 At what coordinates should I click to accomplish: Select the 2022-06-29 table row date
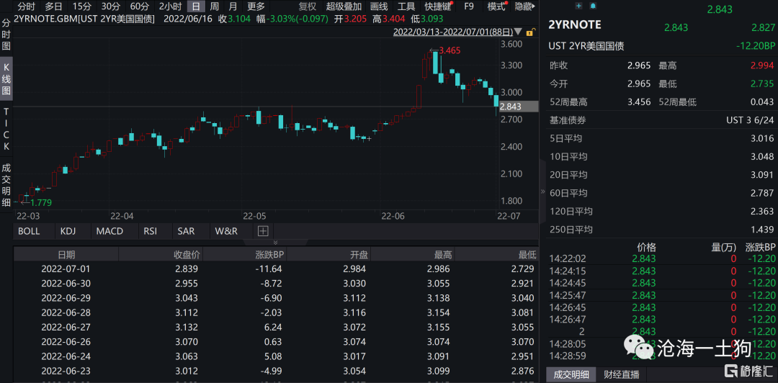pos(64,298)
